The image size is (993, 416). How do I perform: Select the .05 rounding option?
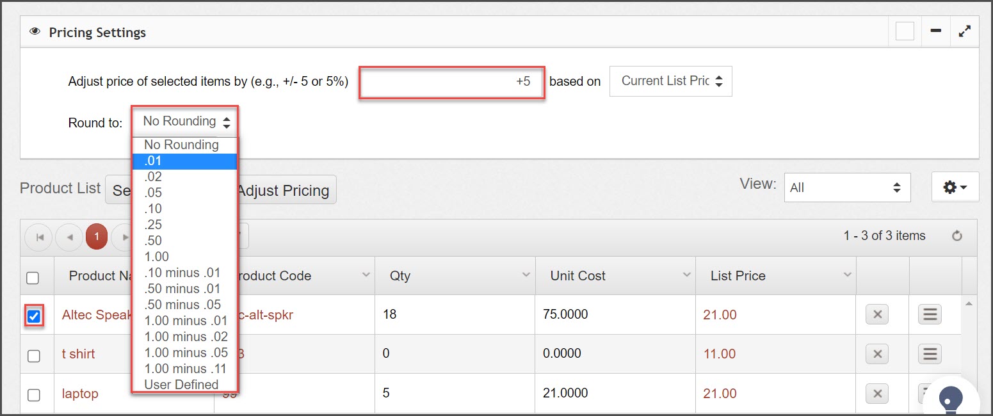pos(184,193)
